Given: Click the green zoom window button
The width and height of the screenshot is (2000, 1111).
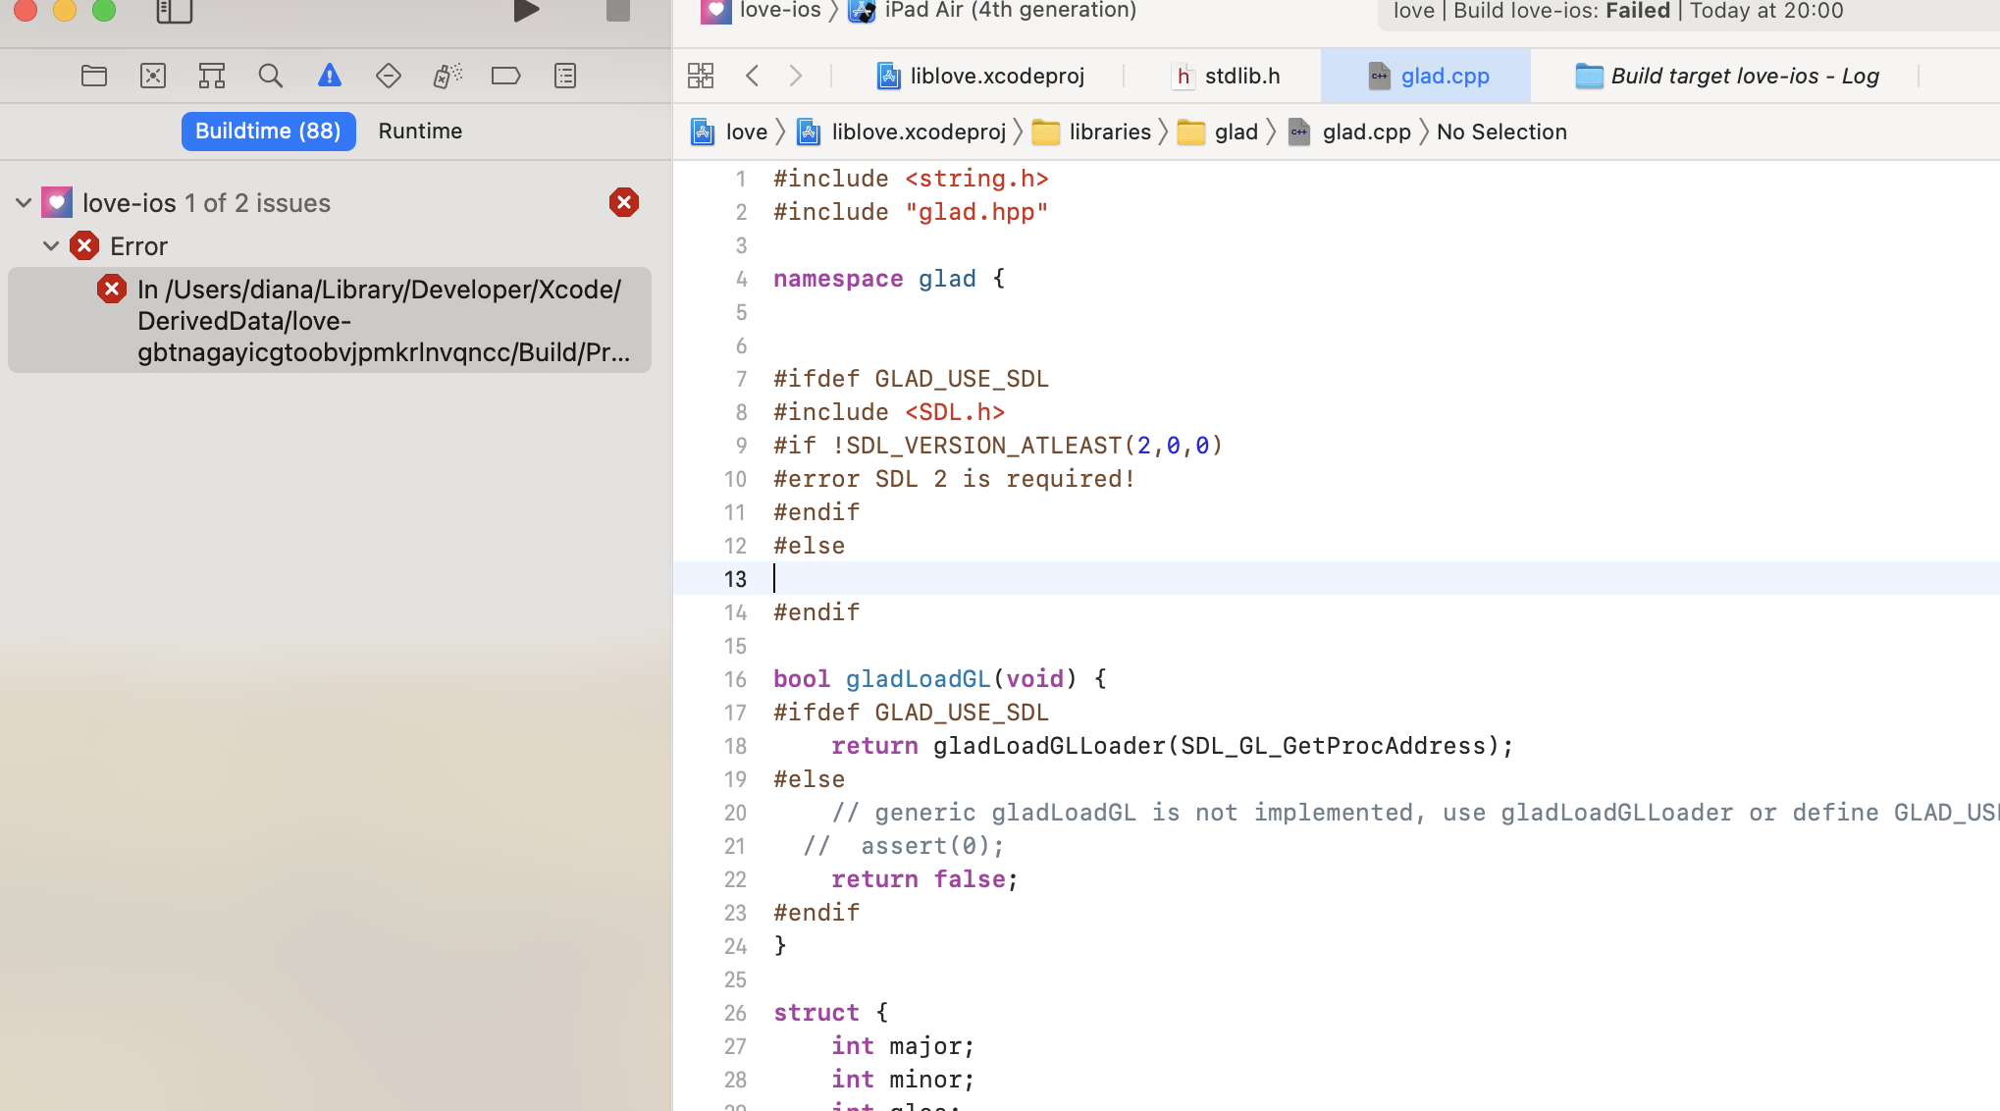Looking at the screenshot, I should [104, 9].
